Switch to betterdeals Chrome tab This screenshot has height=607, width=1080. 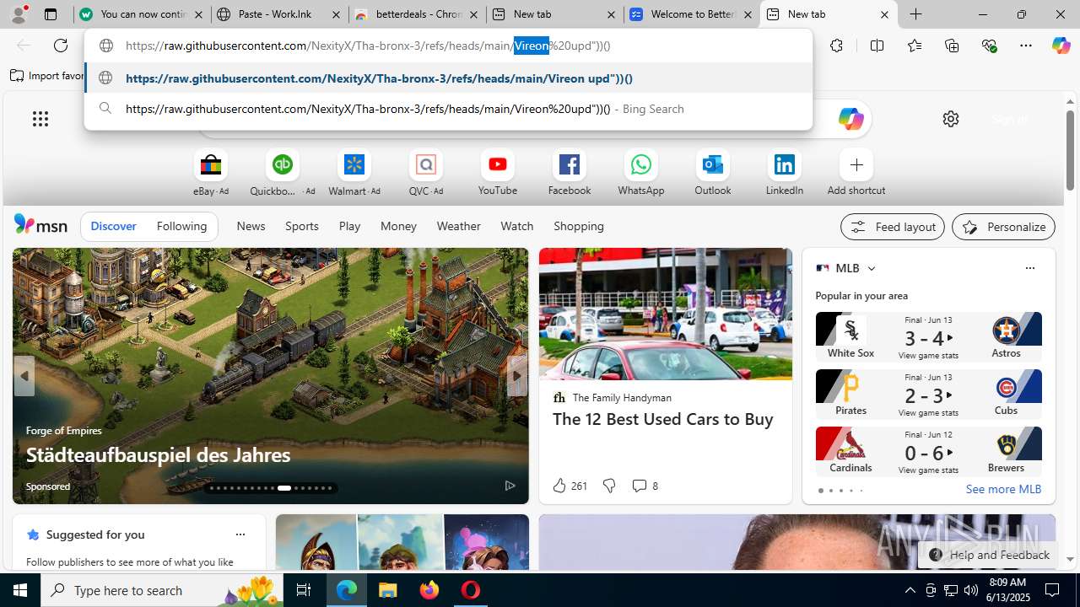pyautogui.click(x=417, y=14)
